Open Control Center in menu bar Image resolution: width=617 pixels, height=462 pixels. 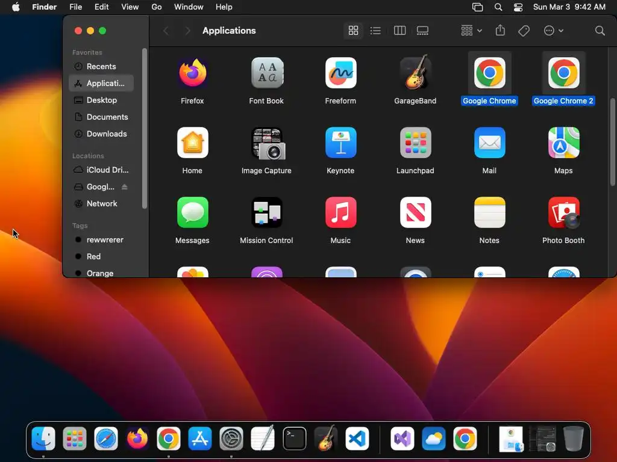(518, 7)
